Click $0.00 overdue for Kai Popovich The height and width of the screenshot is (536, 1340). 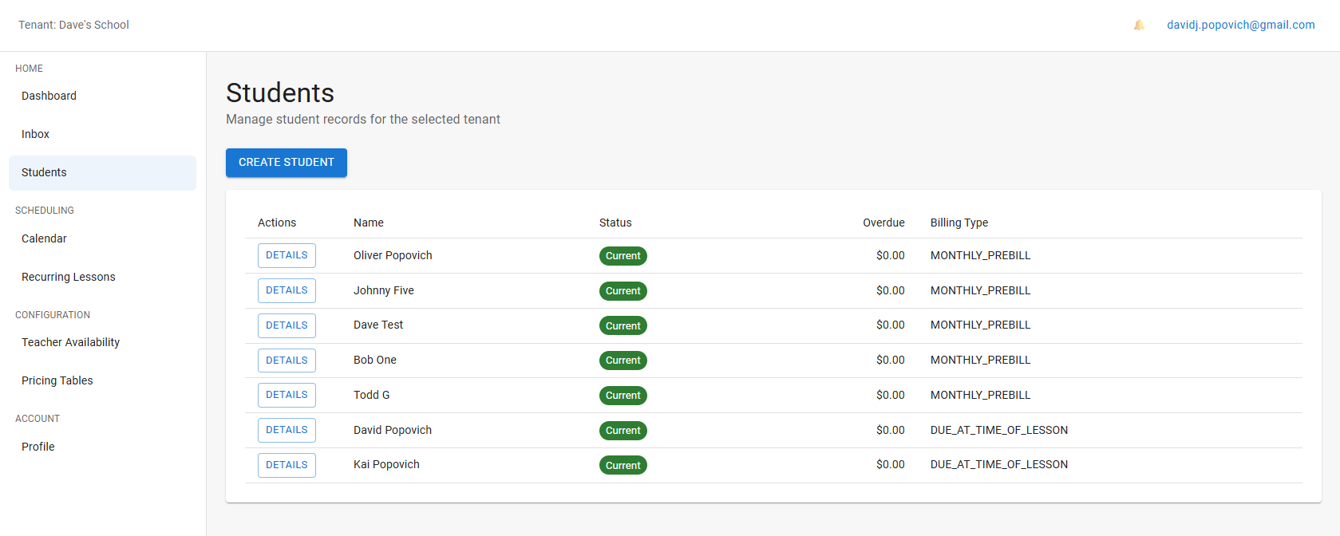(x=891, y=464)
